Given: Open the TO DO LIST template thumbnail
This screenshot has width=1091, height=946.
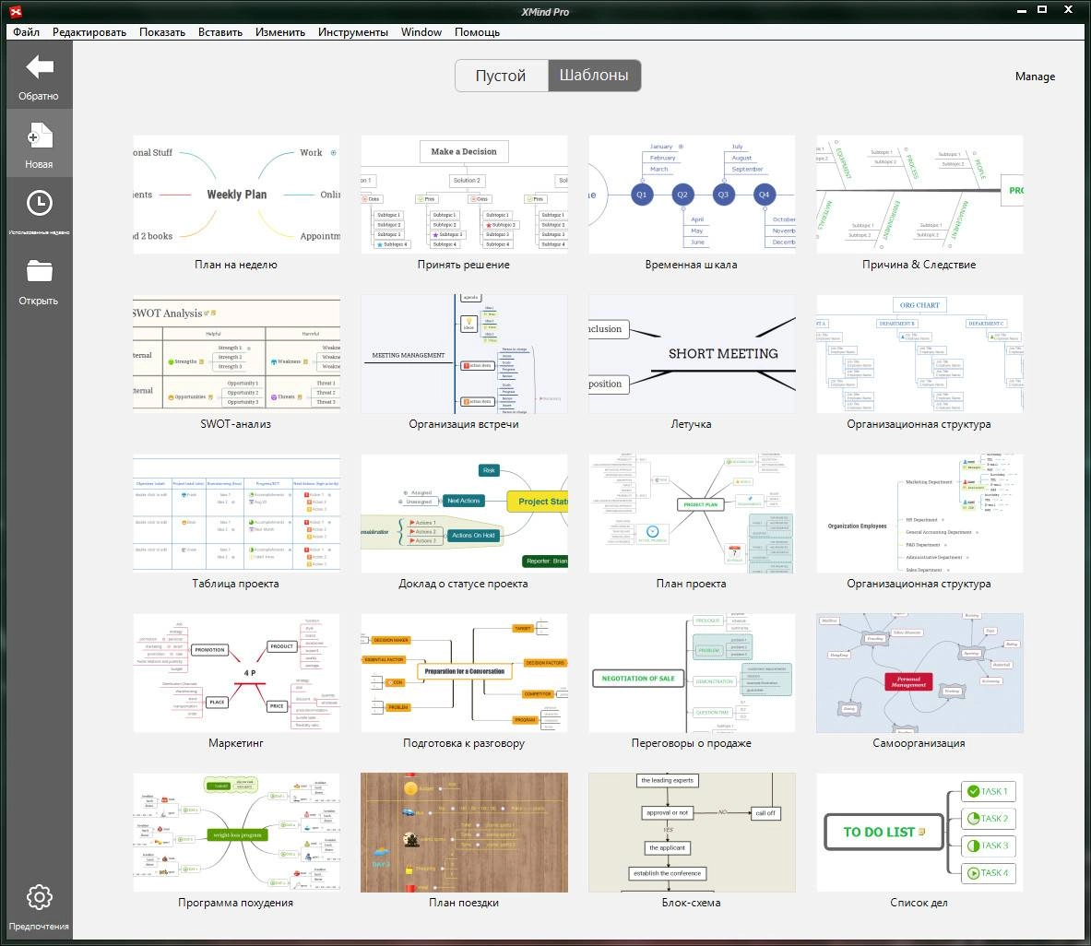Looking at the screenshot, I should (x=919, y=833).
